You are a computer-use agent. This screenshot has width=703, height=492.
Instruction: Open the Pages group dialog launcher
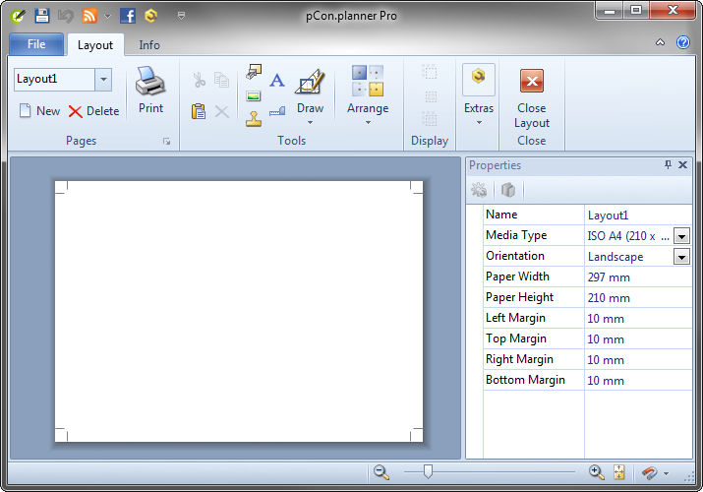coord(167,142)
